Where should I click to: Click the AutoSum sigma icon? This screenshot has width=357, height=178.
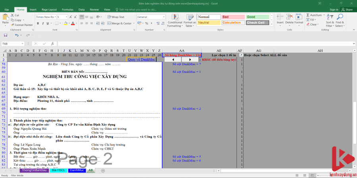point(308,15)
